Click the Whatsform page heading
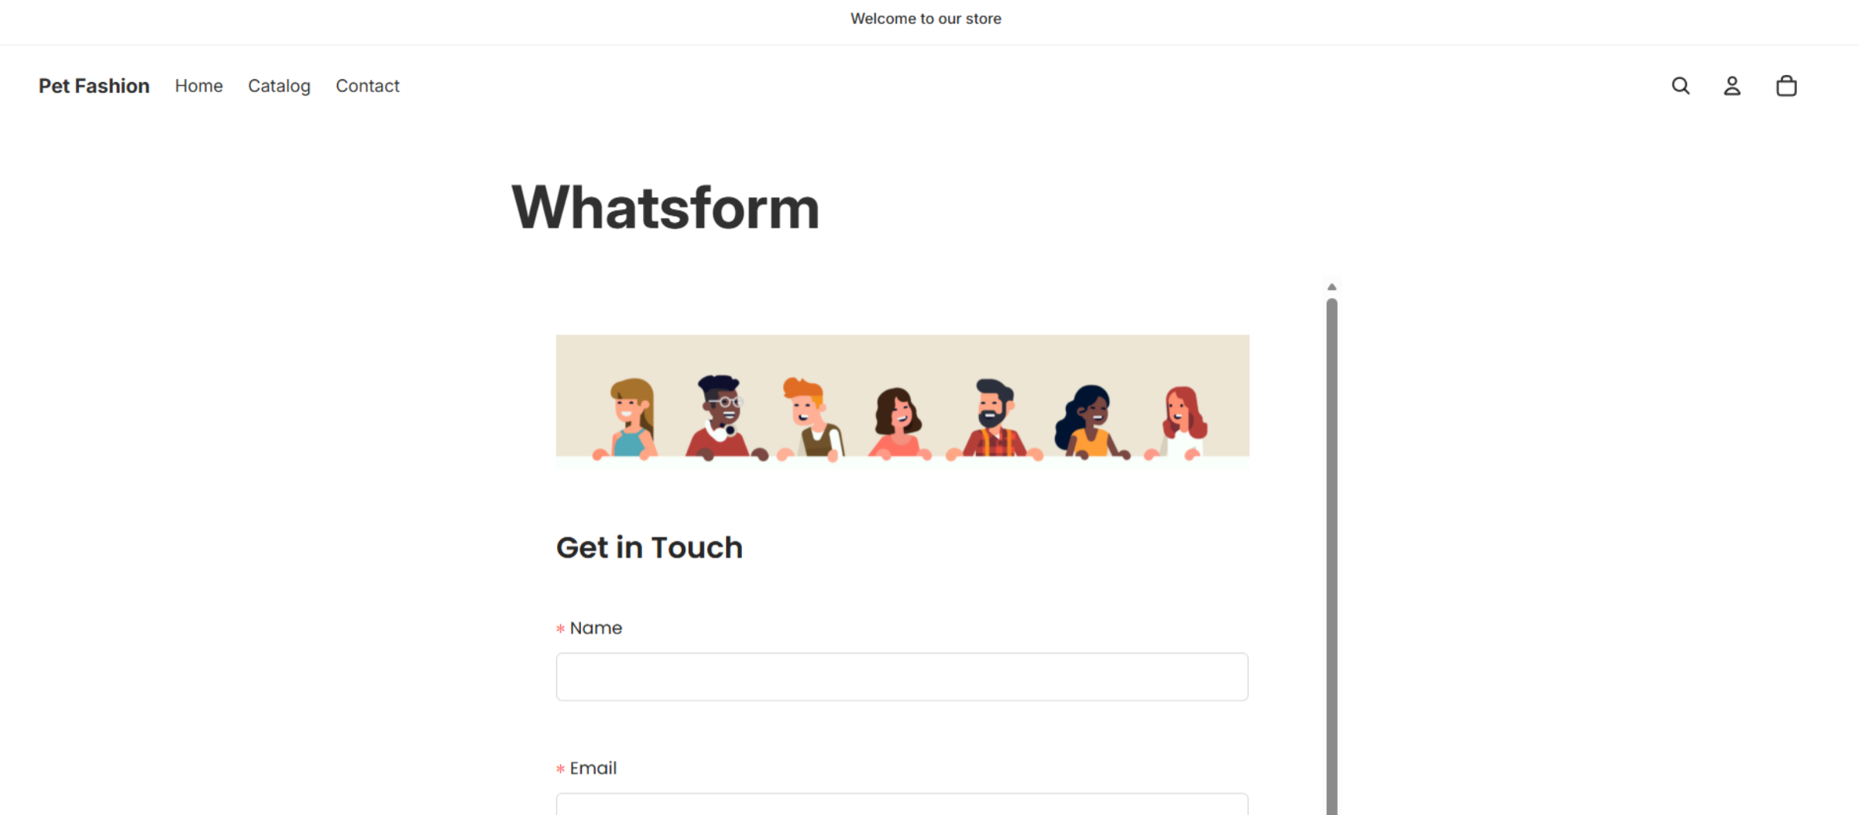1859x815 pixels. coord(665,208)
